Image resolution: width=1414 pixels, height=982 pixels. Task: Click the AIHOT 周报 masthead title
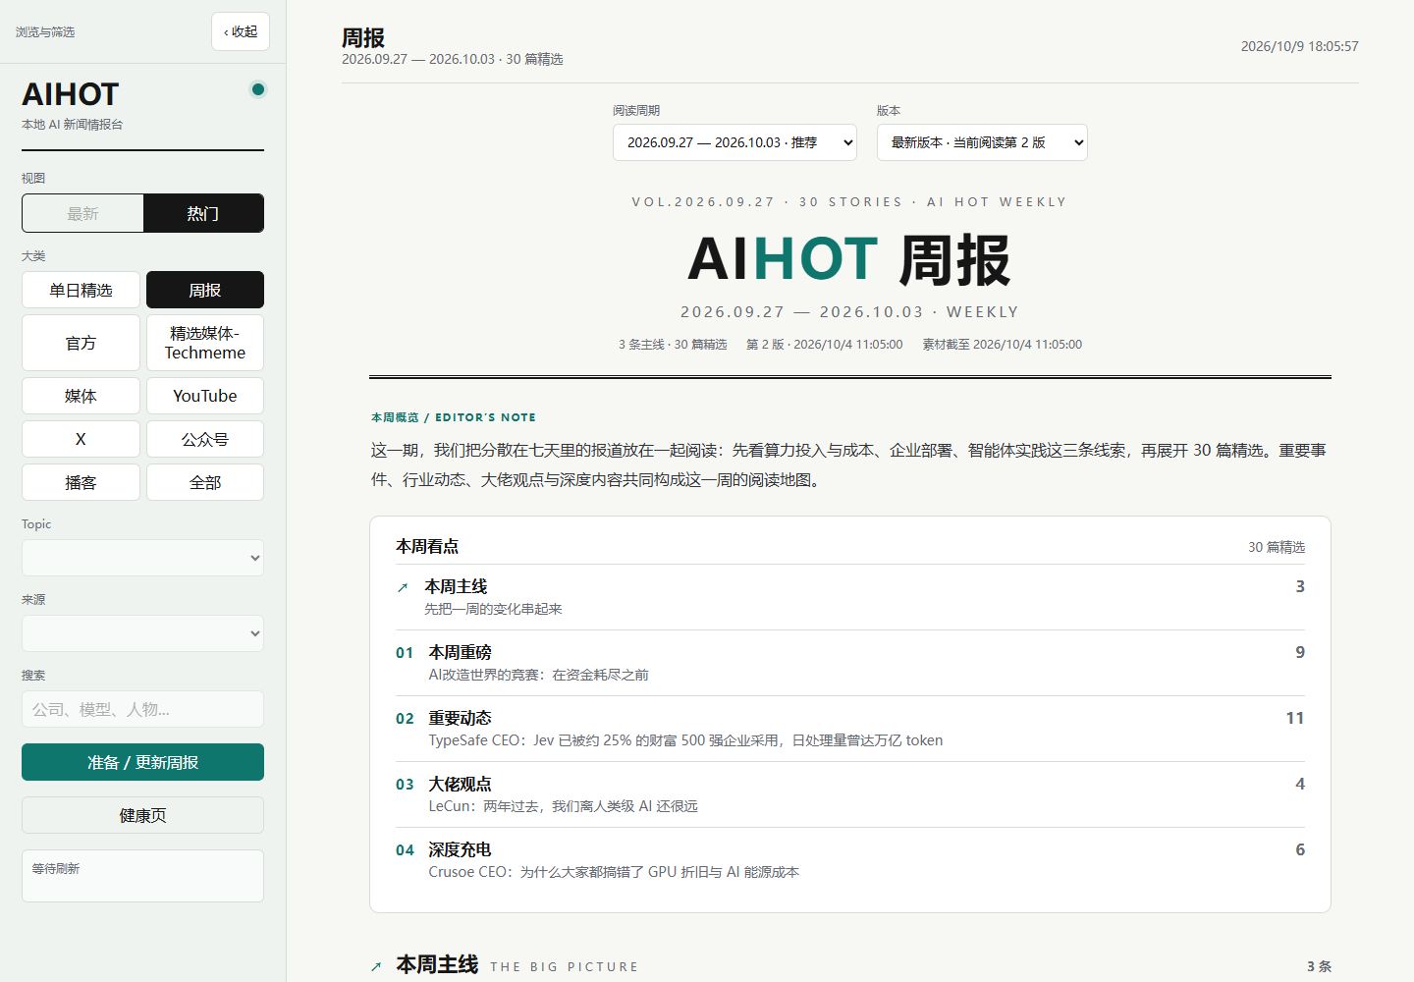click(849, 260)
